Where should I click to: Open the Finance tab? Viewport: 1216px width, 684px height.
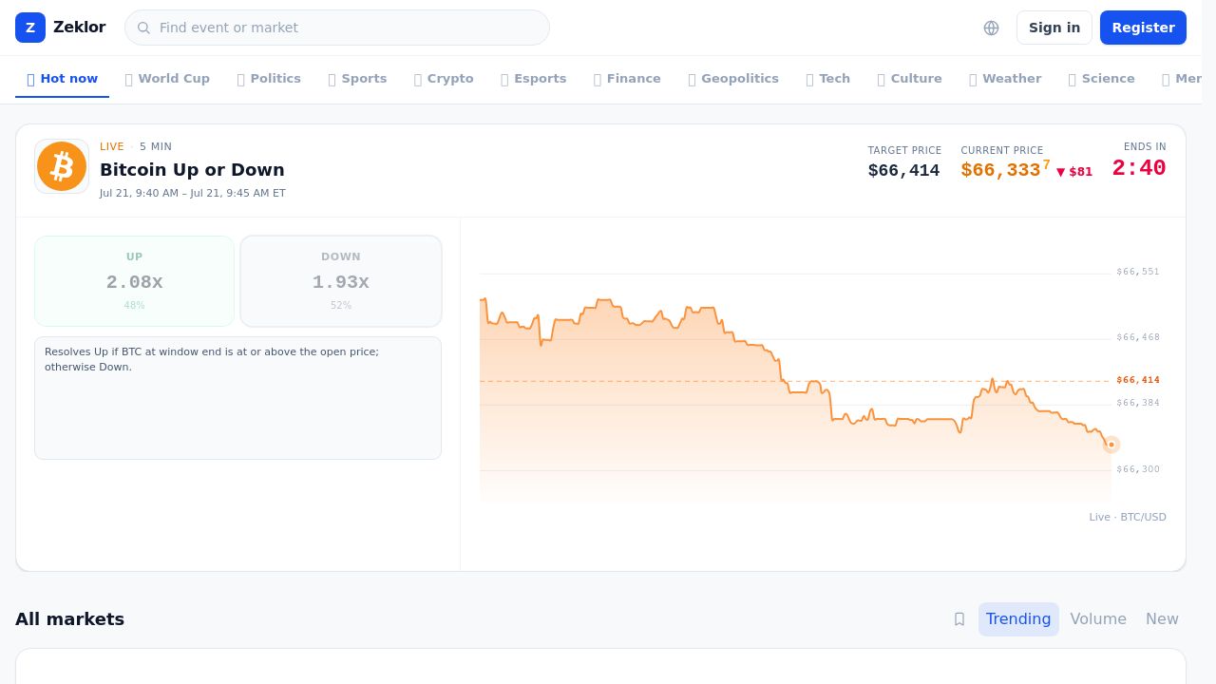click(x=627, y=79)
